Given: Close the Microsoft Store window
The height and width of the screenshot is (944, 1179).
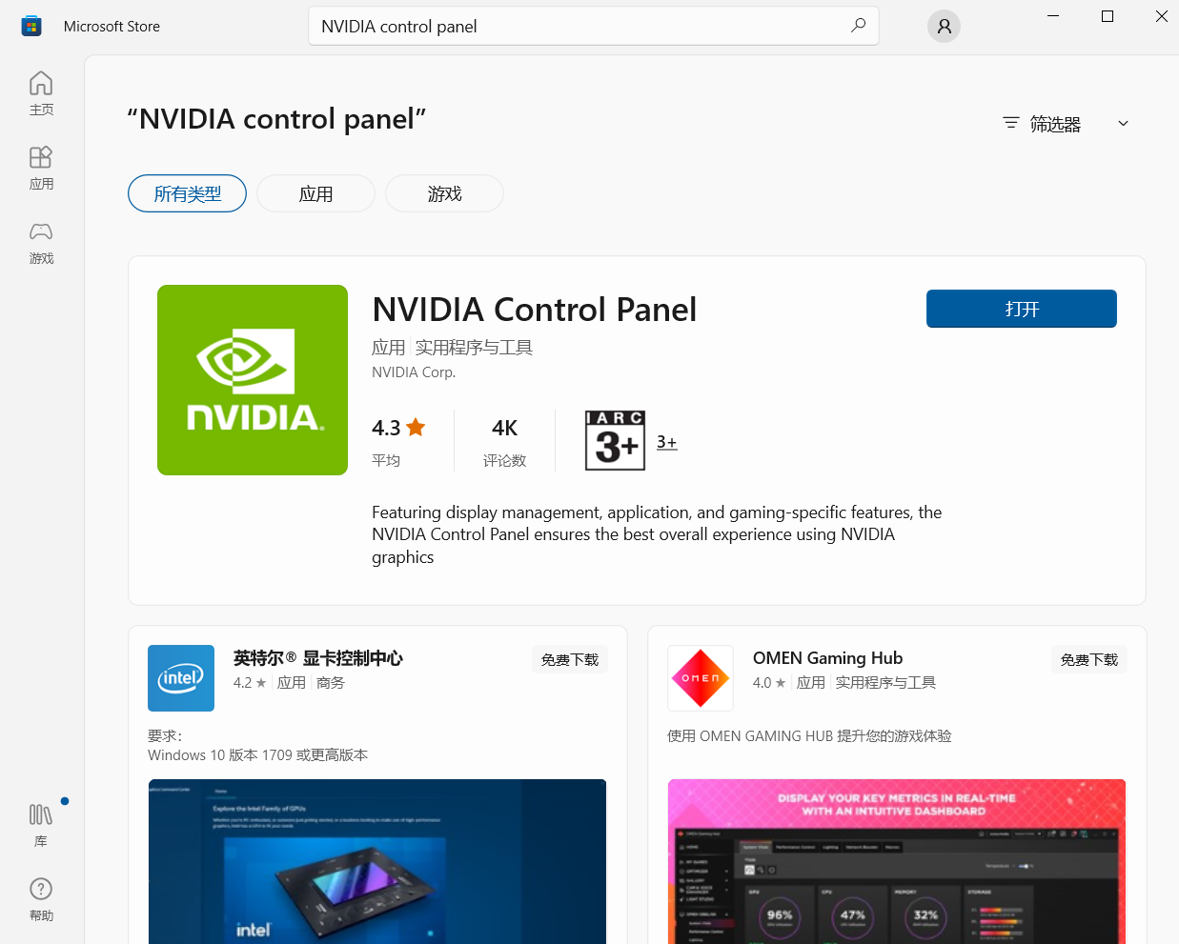Looking at the screenshot, I should 1161,16.
